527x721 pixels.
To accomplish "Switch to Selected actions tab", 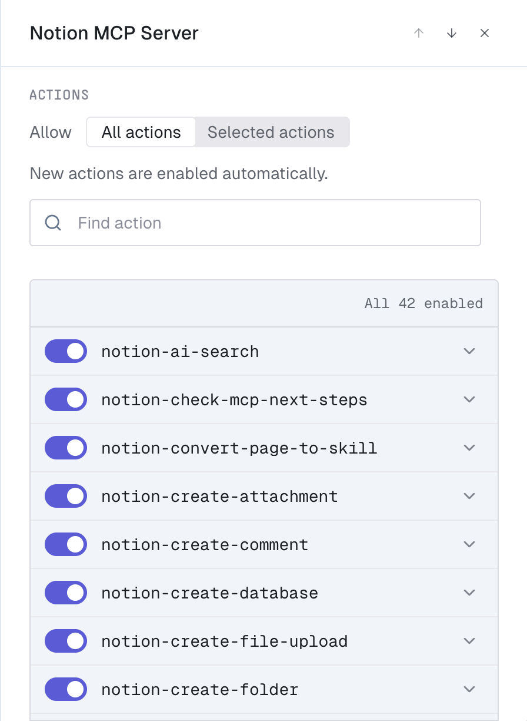I will [x=271, y=132].
